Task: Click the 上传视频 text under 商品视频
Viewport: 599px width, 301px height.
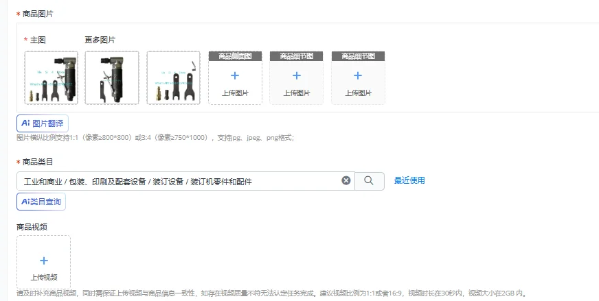Action: 44,278
